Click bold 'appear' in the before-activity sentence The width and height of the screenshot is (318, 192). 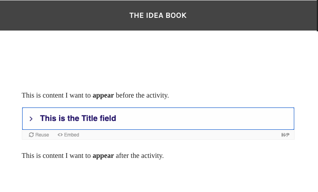click(x=103, y=95)
